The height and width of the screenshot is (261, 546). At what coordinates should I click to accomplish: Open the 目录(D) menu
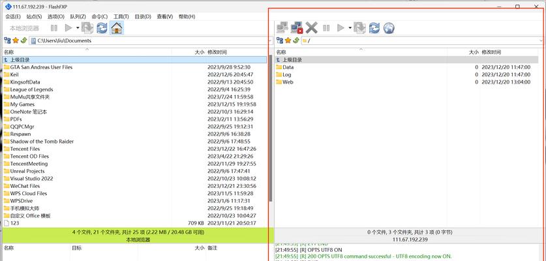(143, 16)
